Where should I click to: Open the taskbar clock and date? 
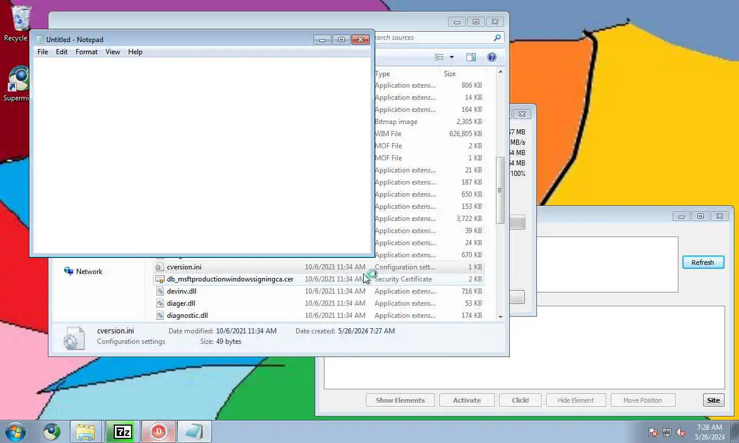(x=710, y=432)
